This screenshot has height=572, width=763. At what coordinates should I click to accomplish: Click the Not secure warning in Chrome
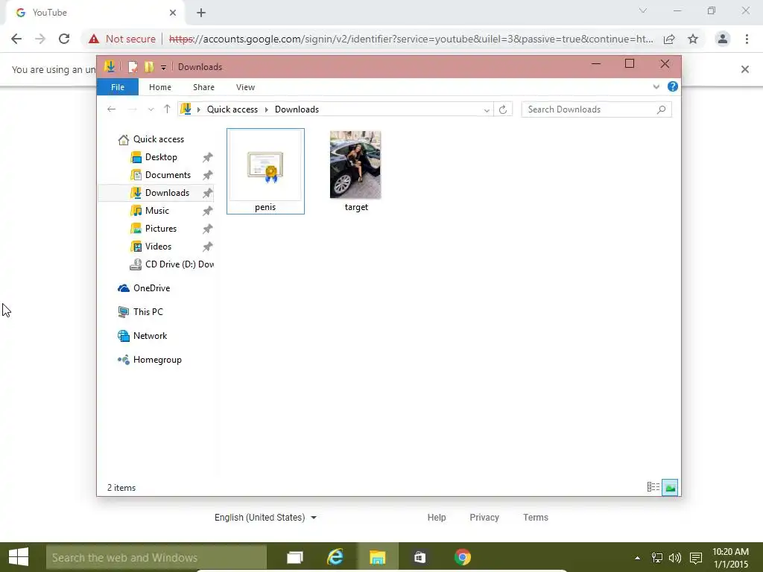point(121,39)
